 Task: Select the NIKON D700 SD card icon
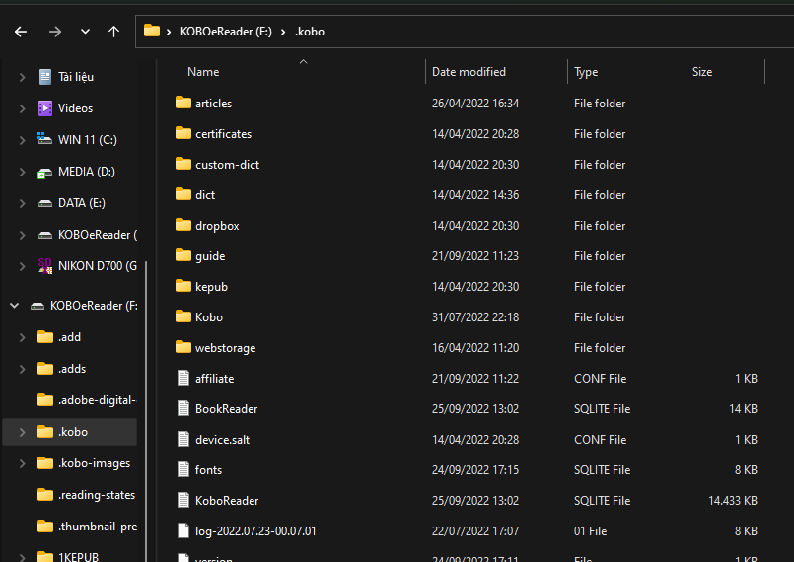coord(44,265)
